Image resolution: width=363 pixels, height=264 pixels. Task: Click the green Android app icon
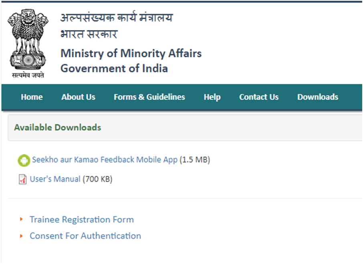pos(24,160)
